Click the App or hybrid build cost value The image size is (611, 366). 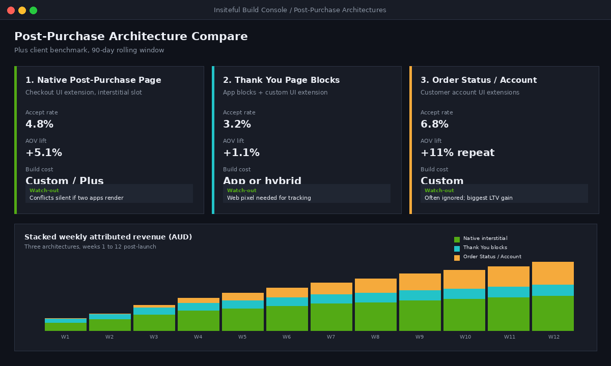tap(262, 180)
